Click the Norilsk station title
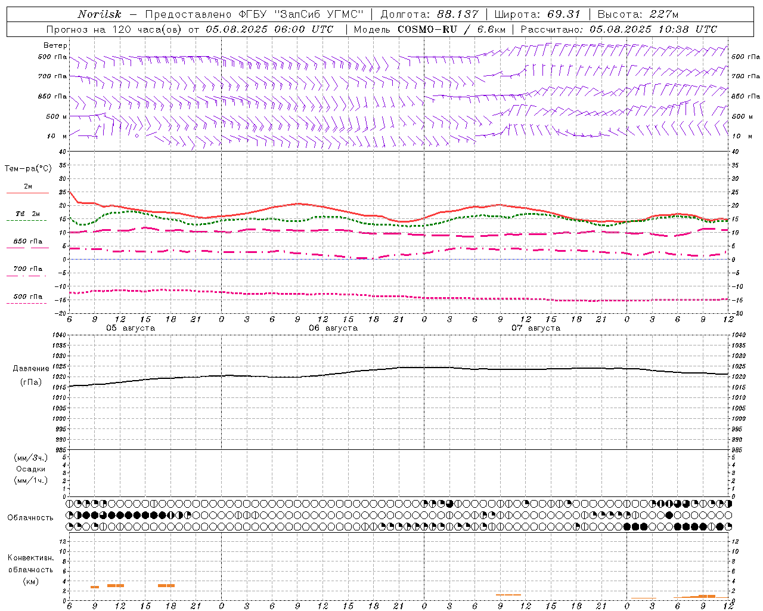Viewport: 763px width, 611px height. point(99,14)
